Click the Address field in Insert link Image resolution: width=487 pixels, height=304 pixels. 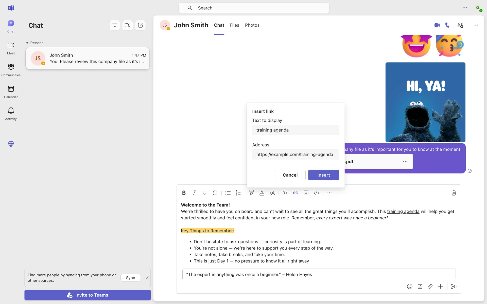[295, 154]
